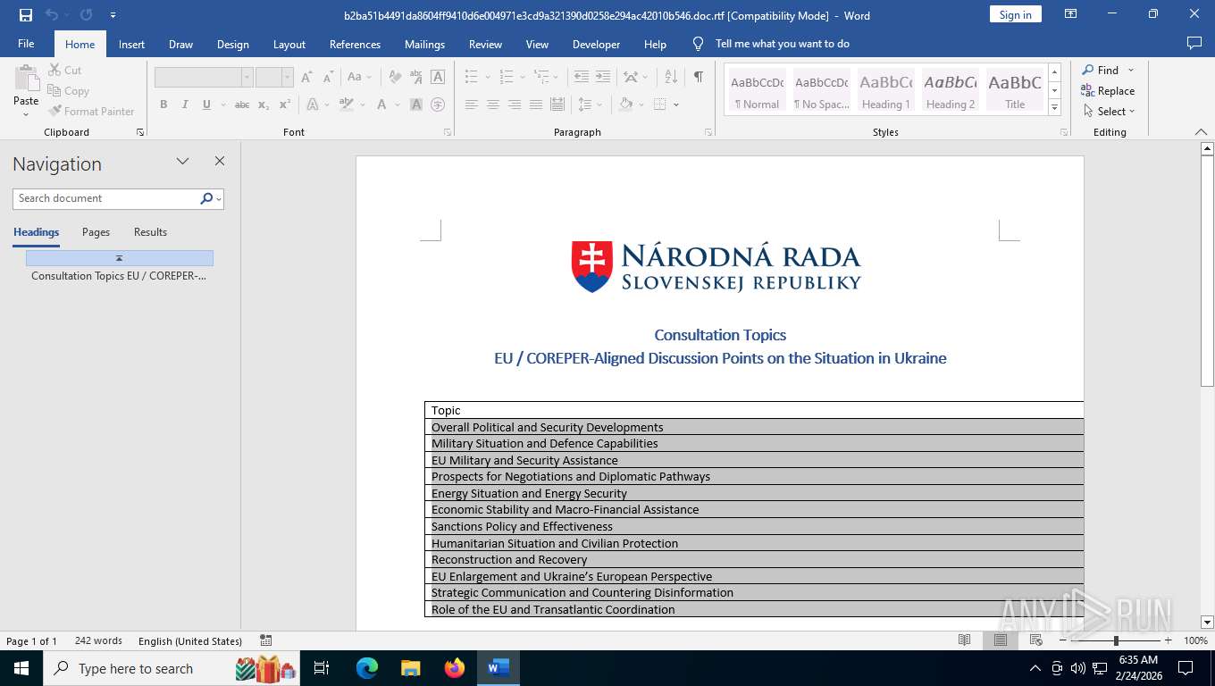Screen dimensions: 1215x686
Task: Switch to the Insert tab
Action: 132,44
